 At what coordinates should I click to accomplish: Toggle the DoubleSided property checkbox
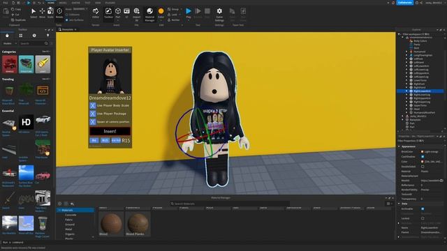423,167
